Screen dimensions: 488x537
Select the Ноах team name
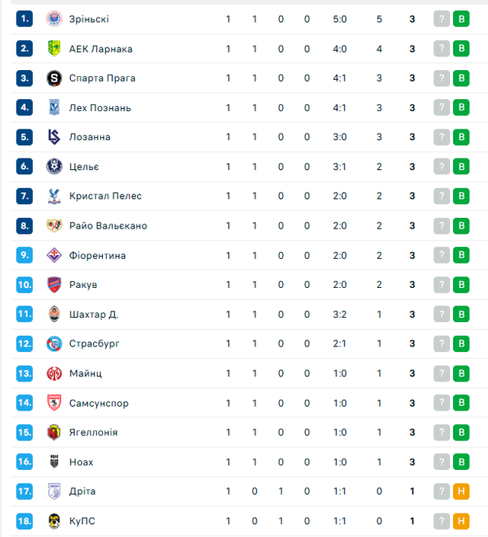(x=82, y=462)
